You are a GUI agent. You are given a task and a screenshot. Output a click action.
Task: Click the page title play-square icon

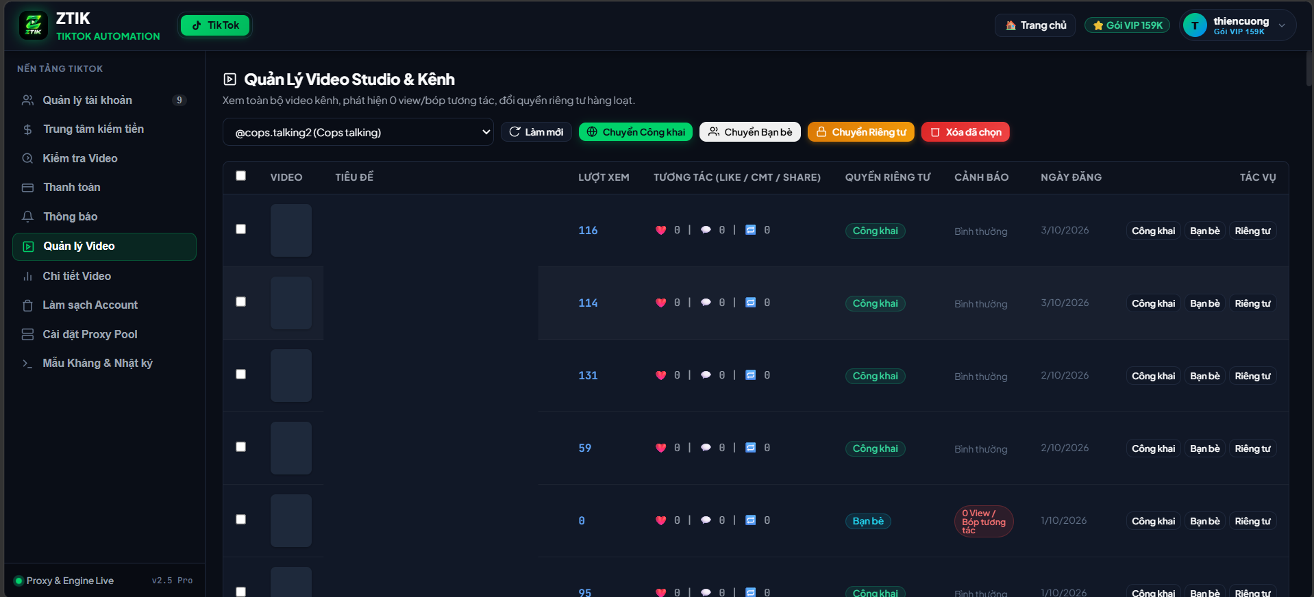230,79
